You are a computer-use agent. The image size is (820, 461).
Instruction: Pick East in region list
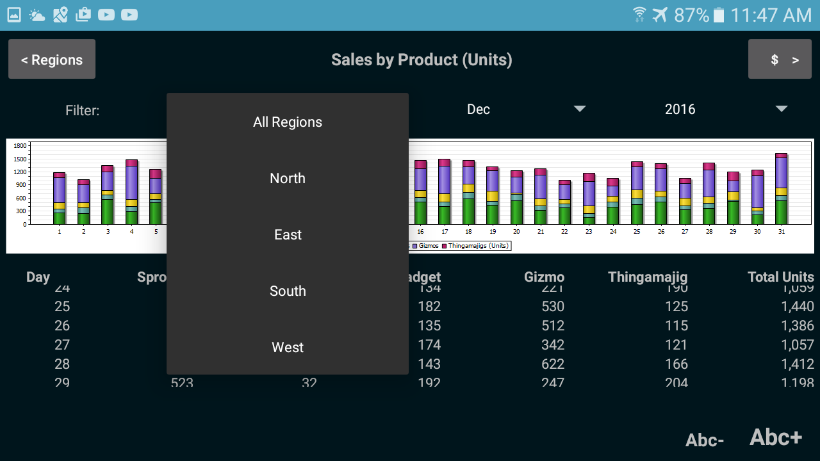pos(288,235)
